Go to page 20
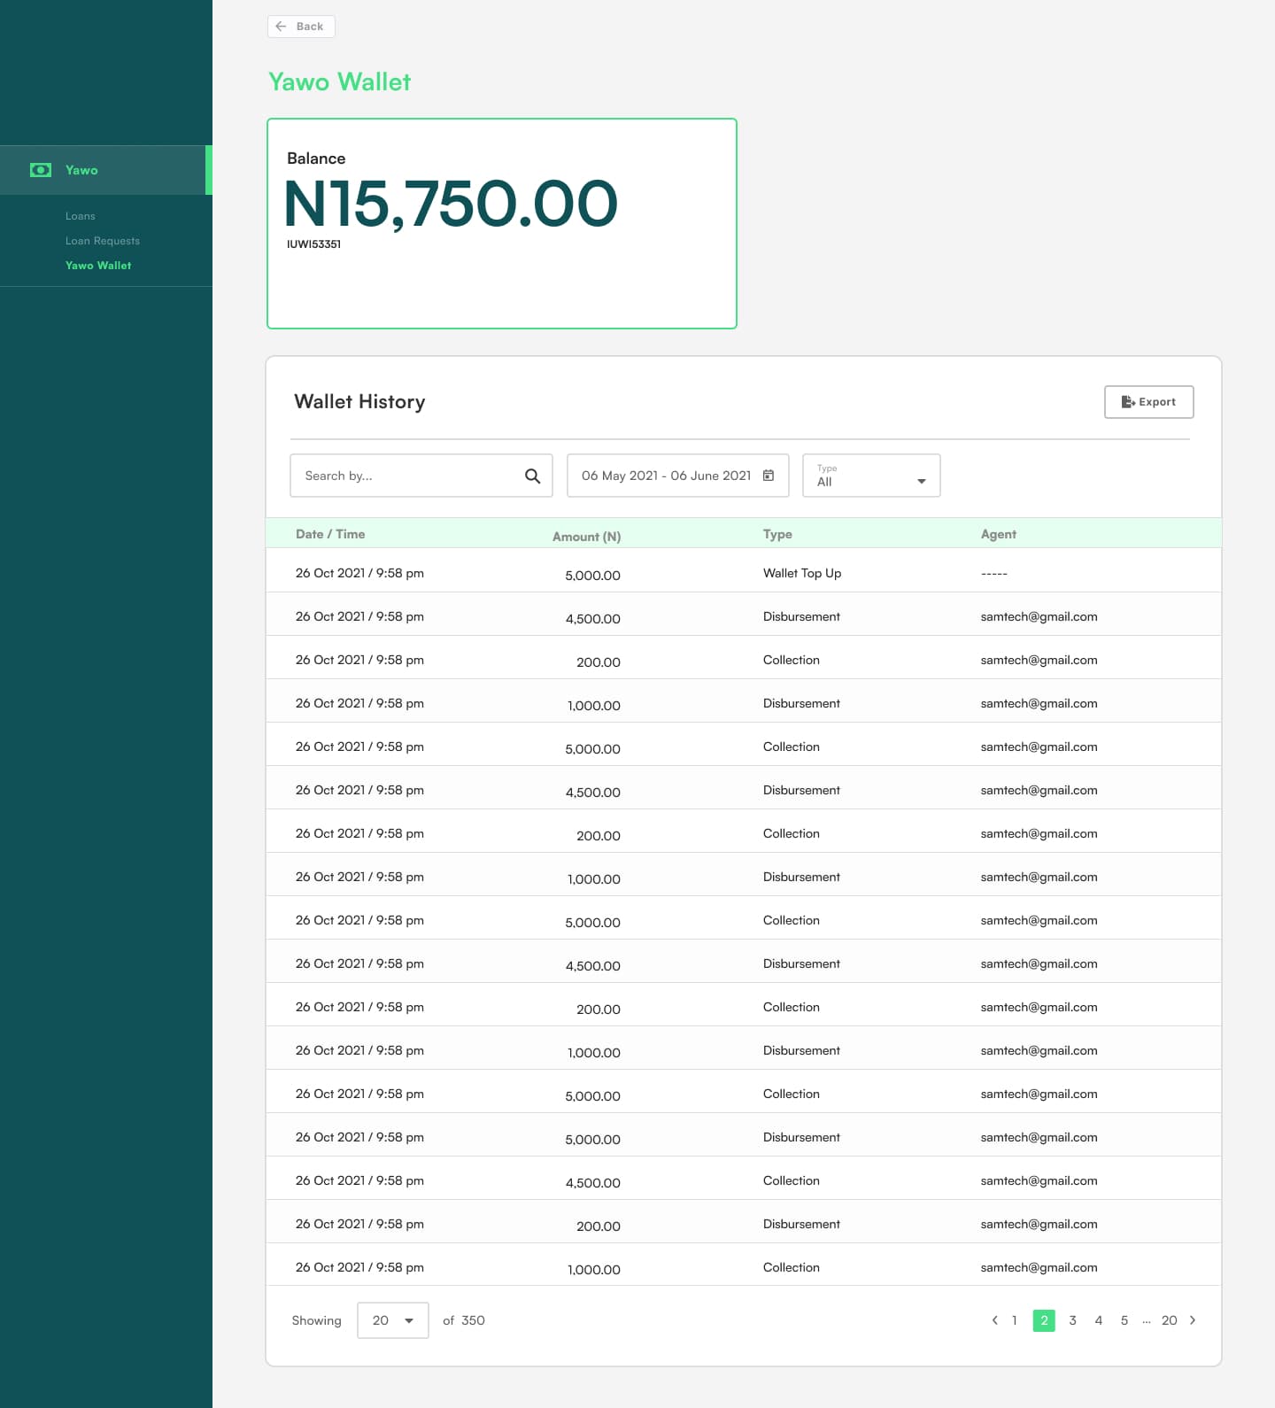Viewport: 1275px width, 1408px height. click(x=1170, y=1320)
